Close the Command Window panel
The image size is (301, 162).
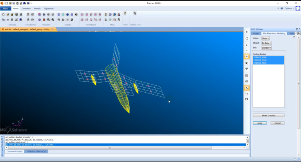pos(2,137)
